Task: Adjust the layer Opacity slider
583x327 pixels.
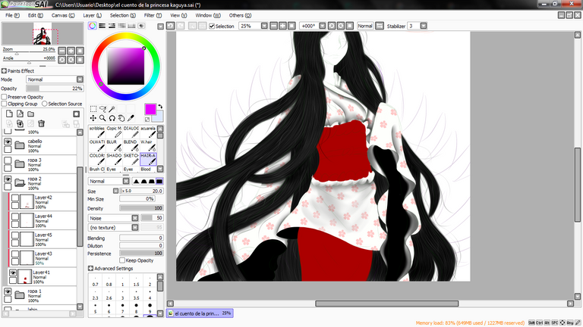Action: 55,89
